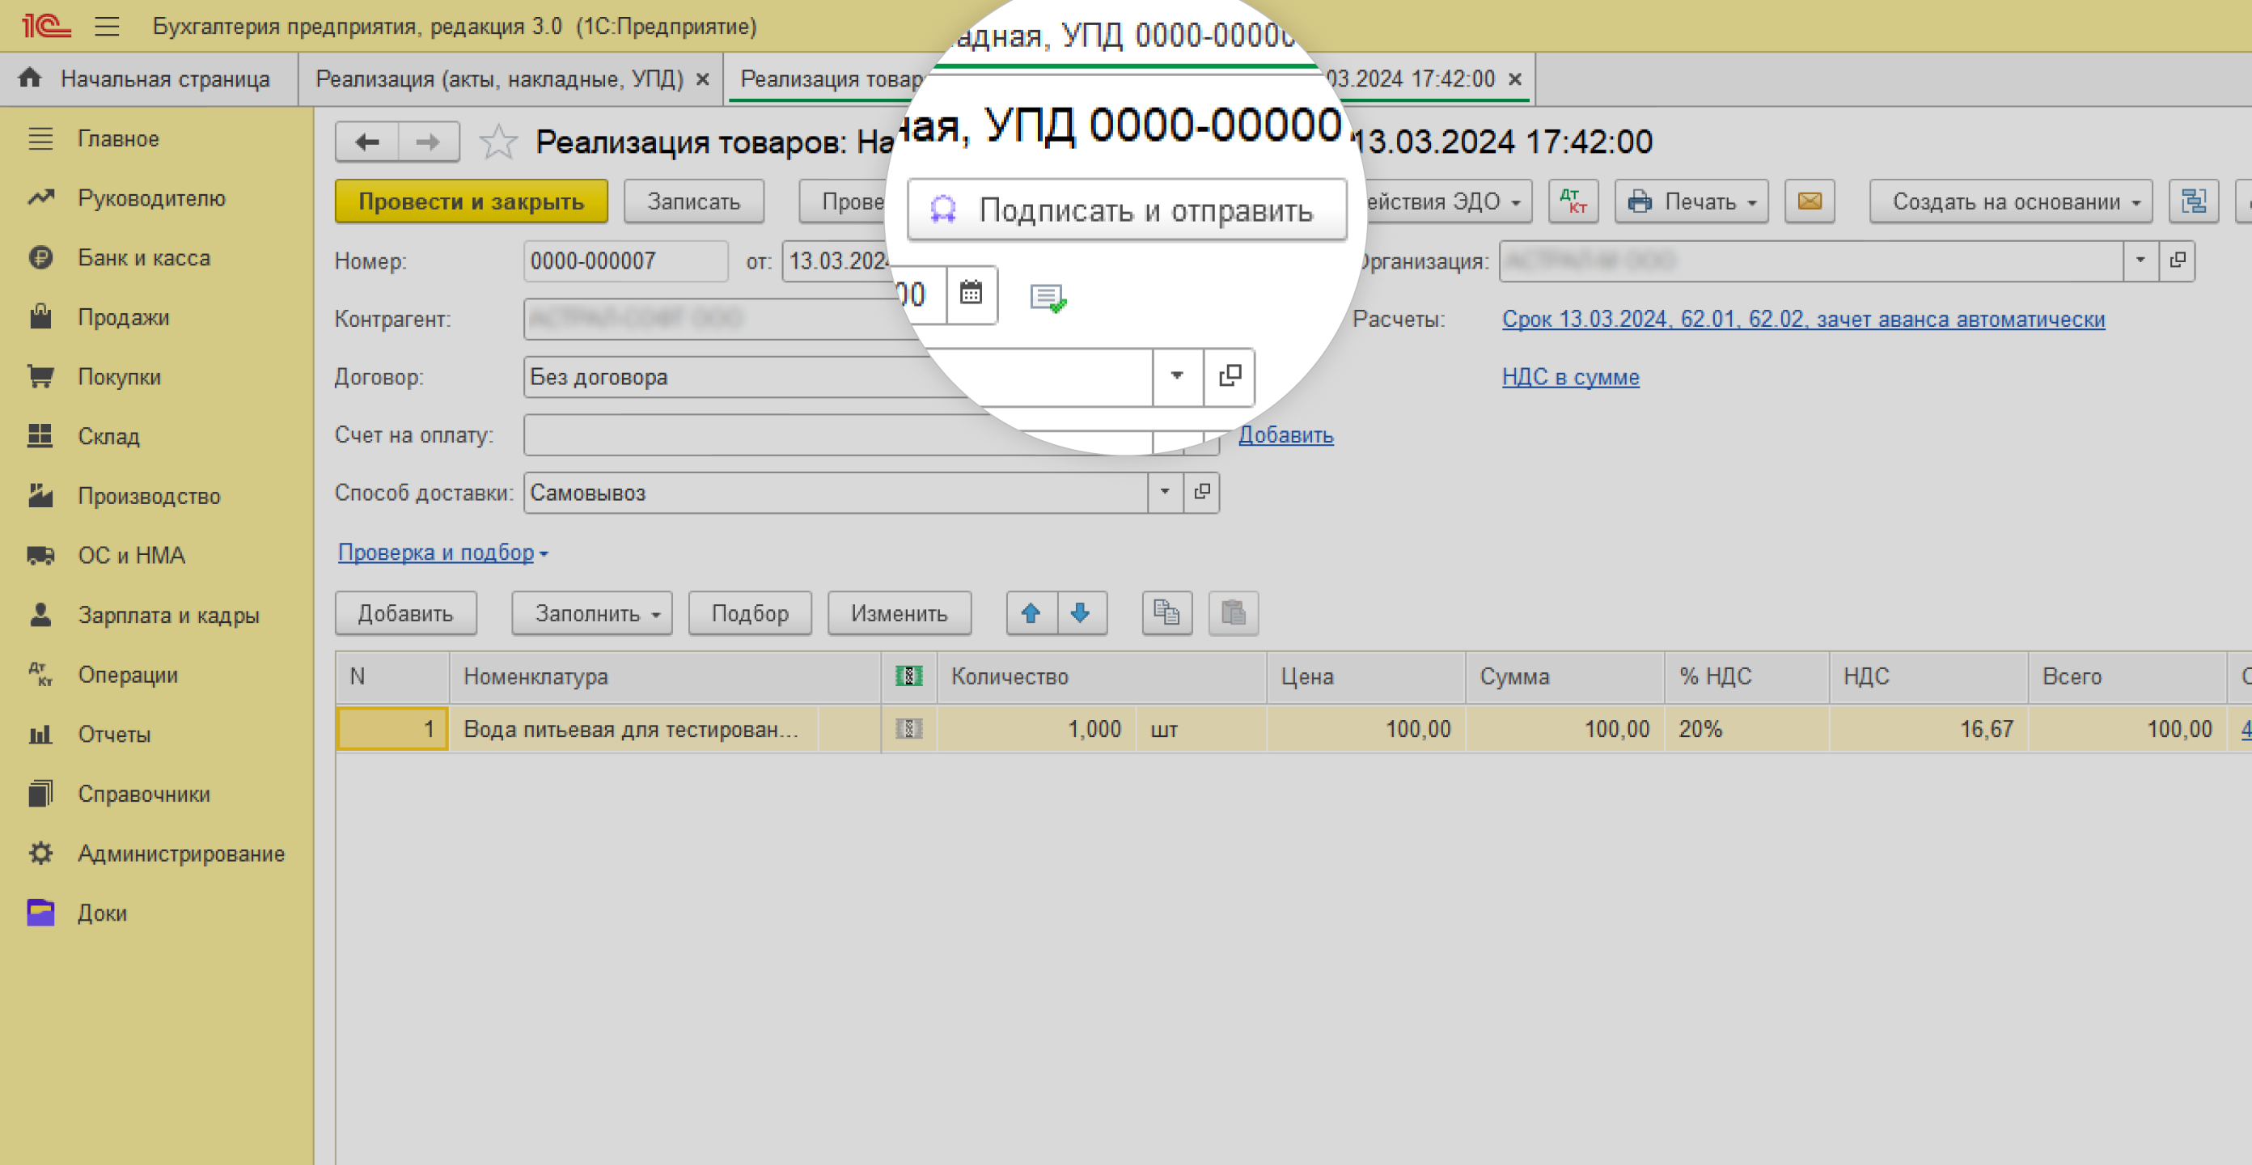Close the Реализация (акты, накладные, УПД) tab
2252x1165 pixels.
[702, 79]
